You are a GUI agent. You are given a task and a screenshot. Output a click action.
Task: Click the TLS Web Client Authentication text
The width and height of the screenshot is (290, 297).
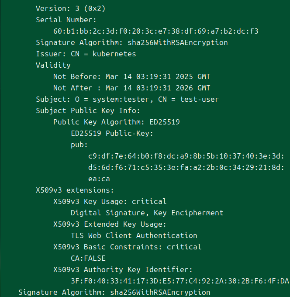coord(134,235)
